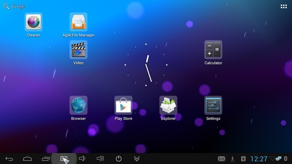This screenshot has width=292, height=164.
Task: Click the analog clock widget
Action: pyautogui.click(x=146, y=65)
